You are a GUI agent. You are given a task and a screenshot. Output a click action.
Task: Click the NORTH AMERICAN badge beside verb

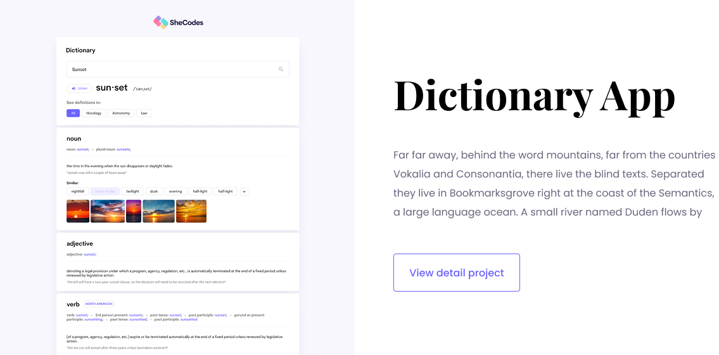coord(99,304)
